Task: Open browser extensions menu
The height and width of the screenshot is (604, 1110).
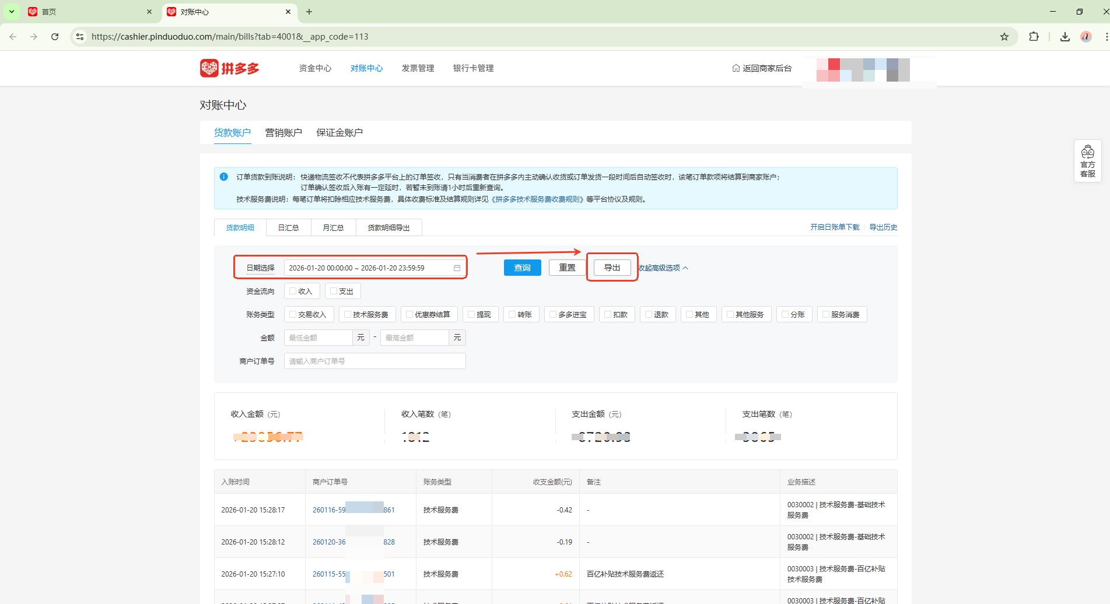Action: point(1034,37)
